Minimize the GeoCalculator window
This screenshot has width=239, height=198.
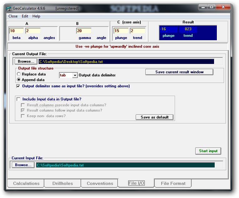tap(203, 7)
